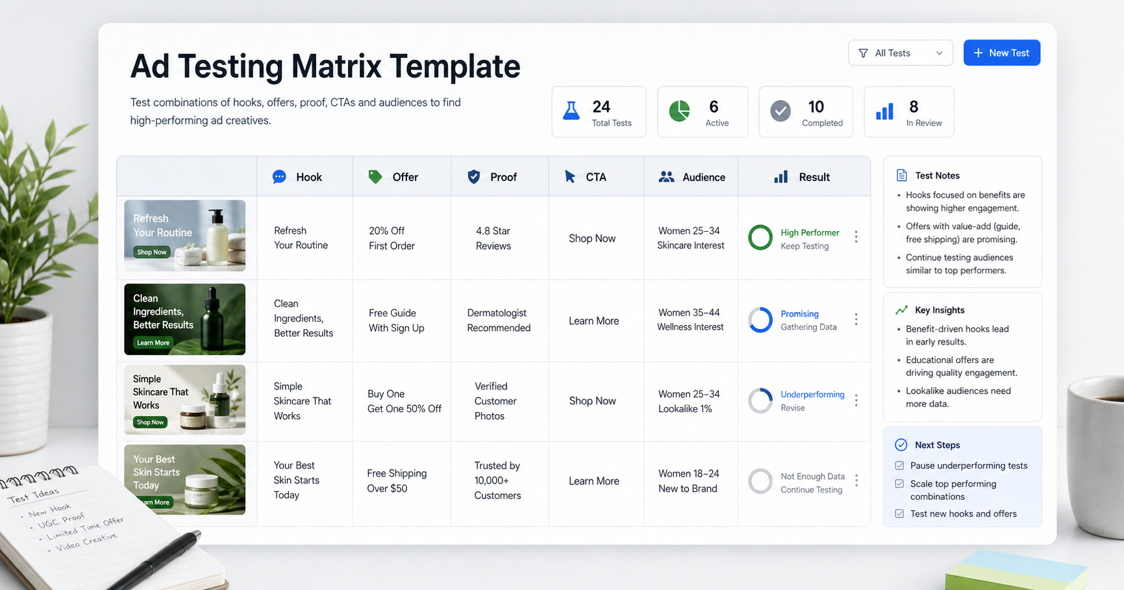Click the pie chart icon for Active

pyautogui.click(x=679, y=111)
